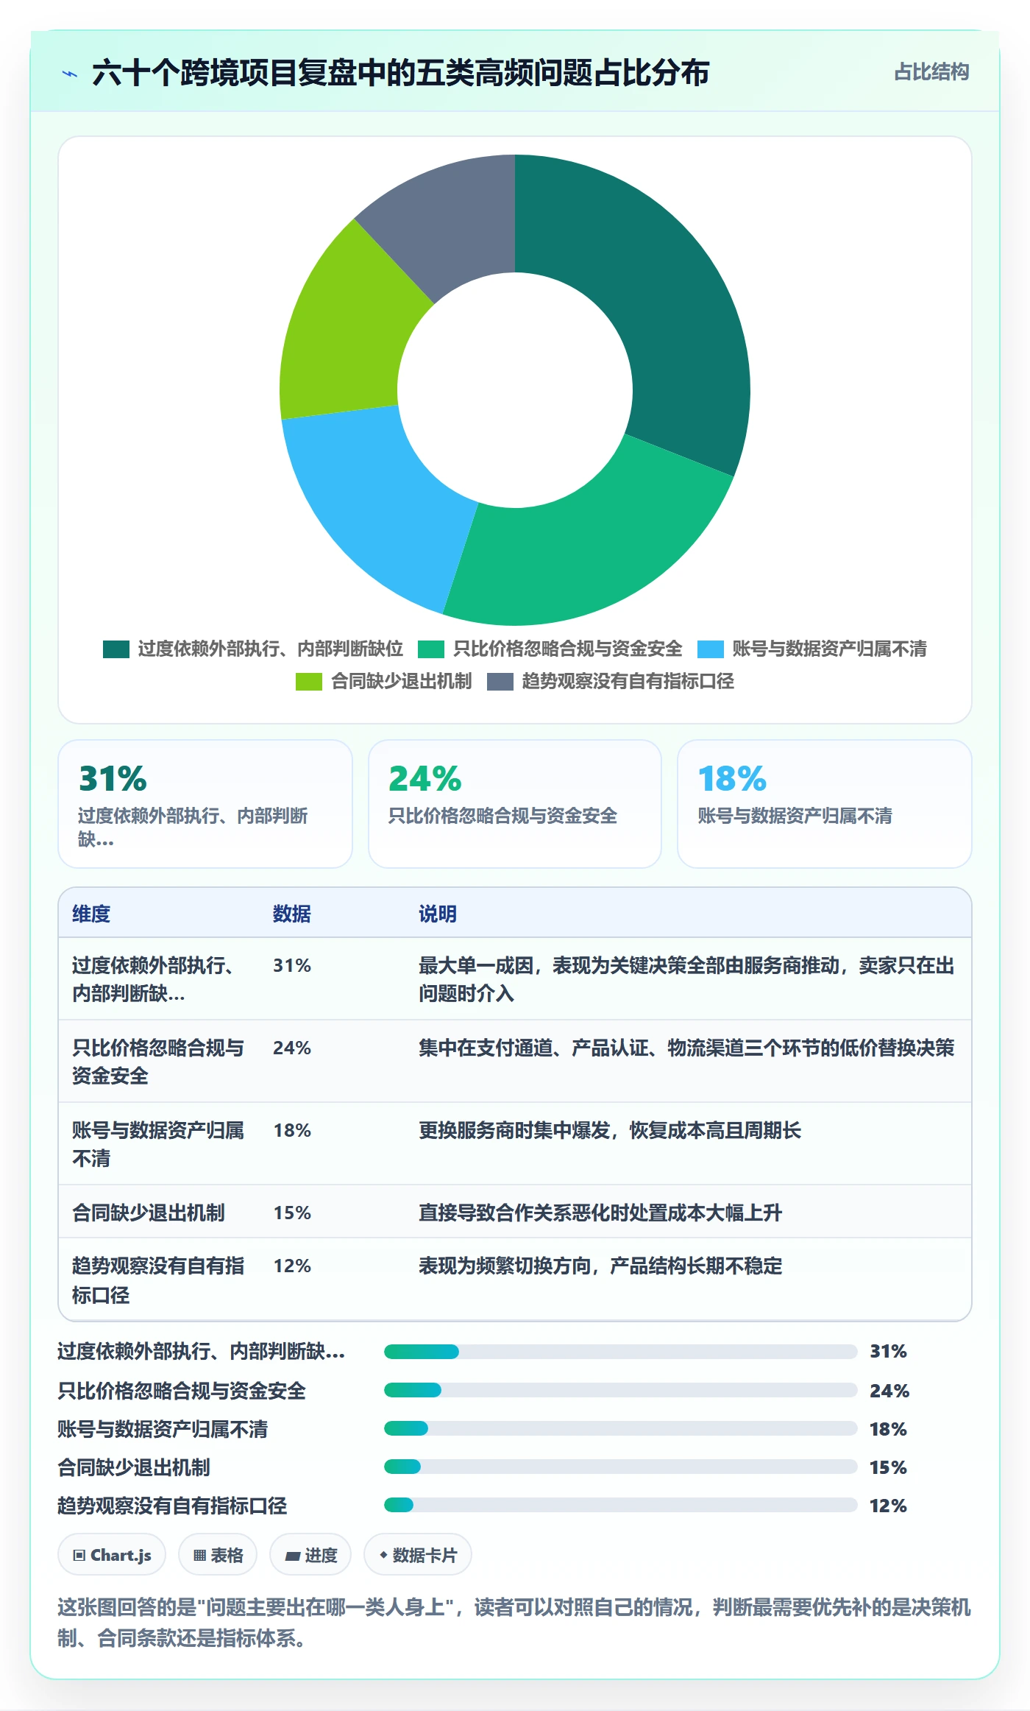Click the 维度 column header
1030x1711 pixels.
pyautogui.click(x=91, y=914)
